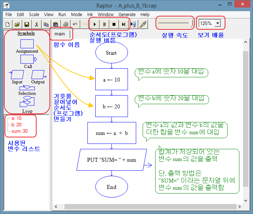The image size is (253, 214).
Task: Run the flowchart with the play button
Action: [x=95, y=24]
